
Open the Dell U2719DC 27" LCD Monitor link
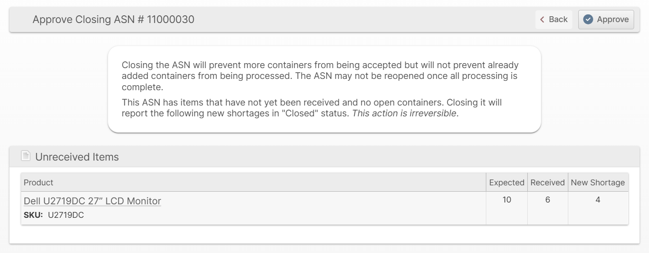click(92, 201)
